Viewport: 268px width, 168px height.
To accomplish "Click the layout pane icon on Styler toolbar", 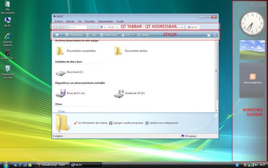I will pyautogui.click(x=57, y=35).
